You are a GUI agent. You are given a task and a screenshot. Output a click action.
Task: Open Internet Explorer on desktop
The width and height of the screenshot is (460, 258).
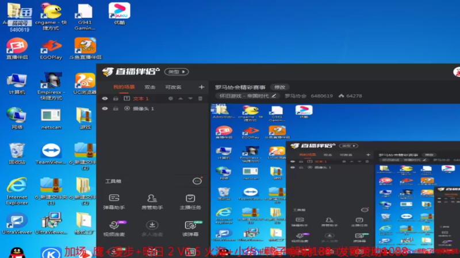click(x=17, y=191)
